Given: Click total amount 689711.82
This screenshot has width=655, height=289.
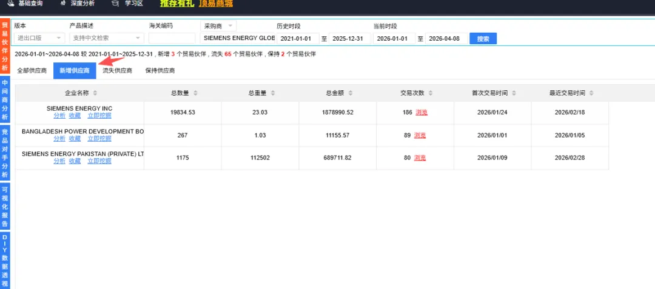Looking at the screenshot, I should point(338,158).
